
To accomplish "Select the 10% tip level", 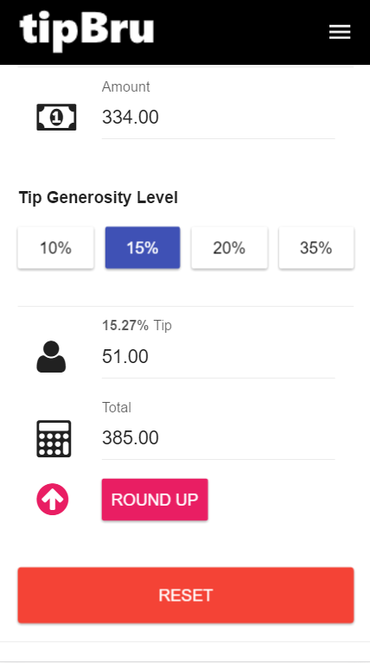I will point(56,248).
